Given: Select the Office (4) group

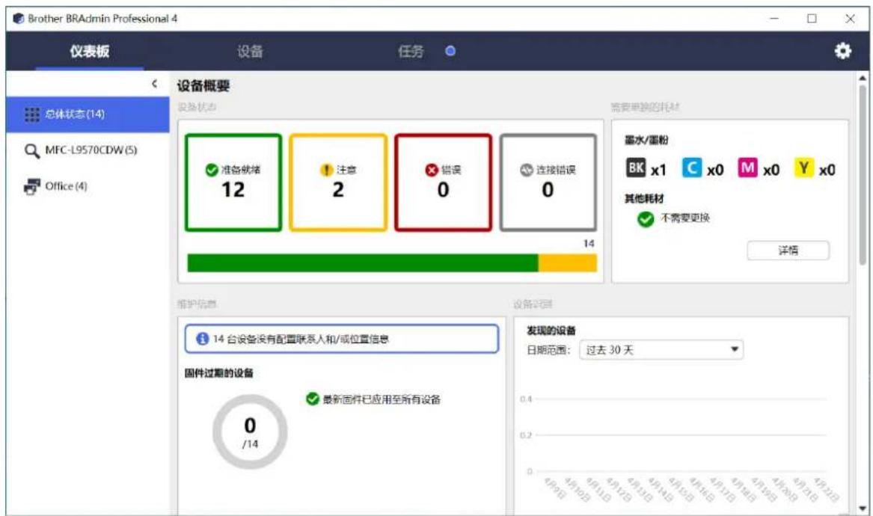Looking at the screenshot, I should point(88,186).
